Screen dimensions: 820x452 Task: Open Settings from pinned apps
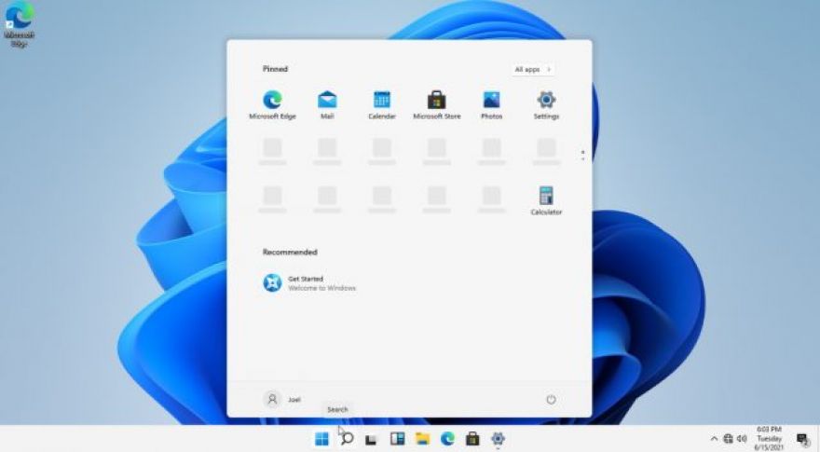pos(546,104)
